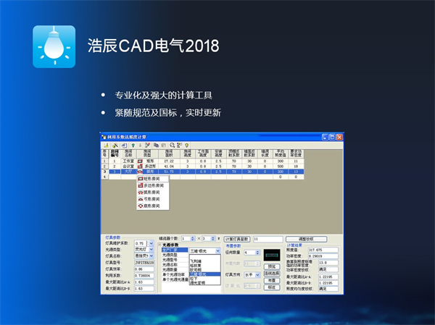Viewport: 435px width, 325px height.
Task: Click the 功率密度 result field
Action: (323, 256)
